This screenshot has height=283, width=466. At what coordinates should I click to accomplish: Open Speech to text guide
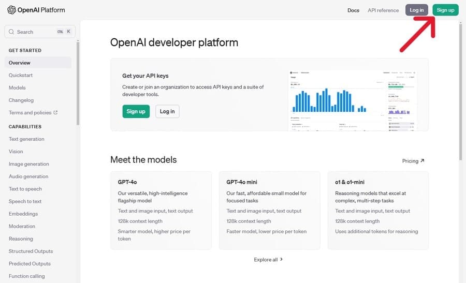point(25,201)
